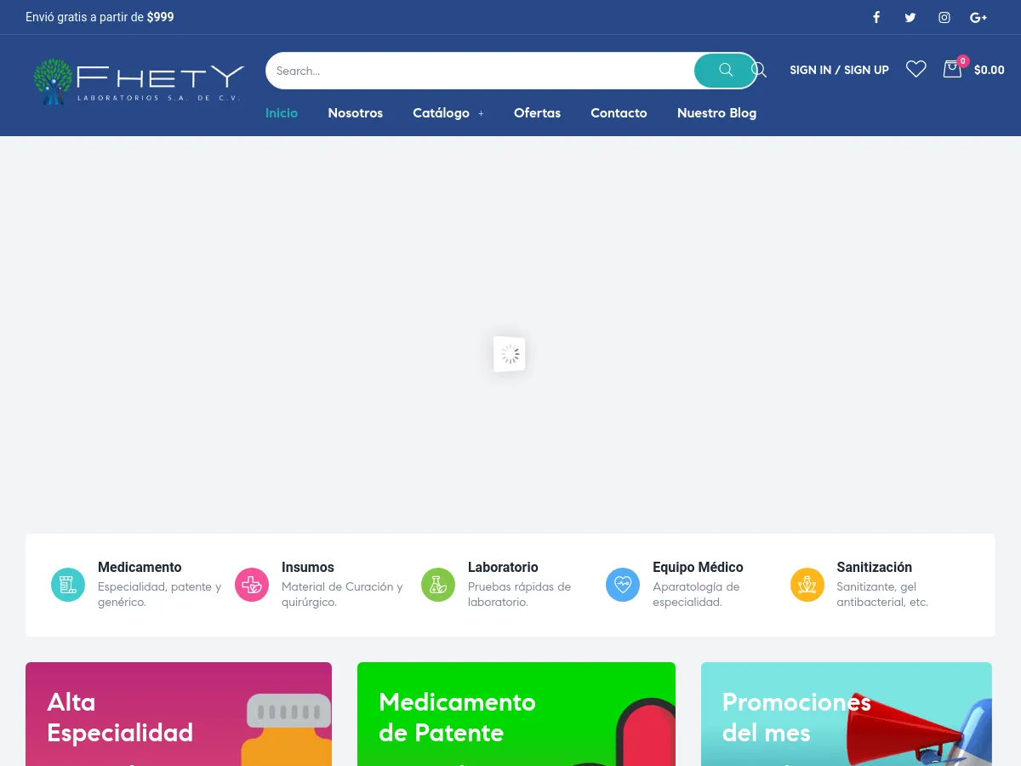
Task: Click the Laboratorio flask icon
Action: tap(438, 585)
